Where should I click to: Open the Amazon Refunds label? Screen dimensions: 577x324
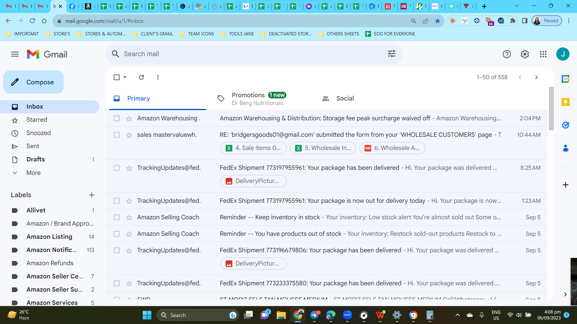click(x=50, y=263)
